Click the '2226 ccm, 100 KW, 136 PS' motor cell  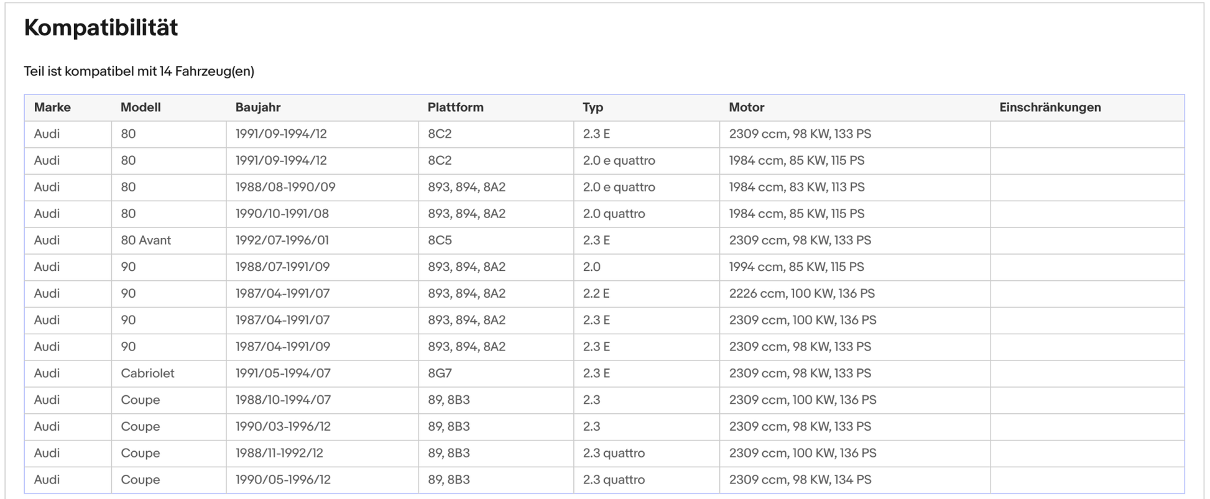(x=801, y=293)
